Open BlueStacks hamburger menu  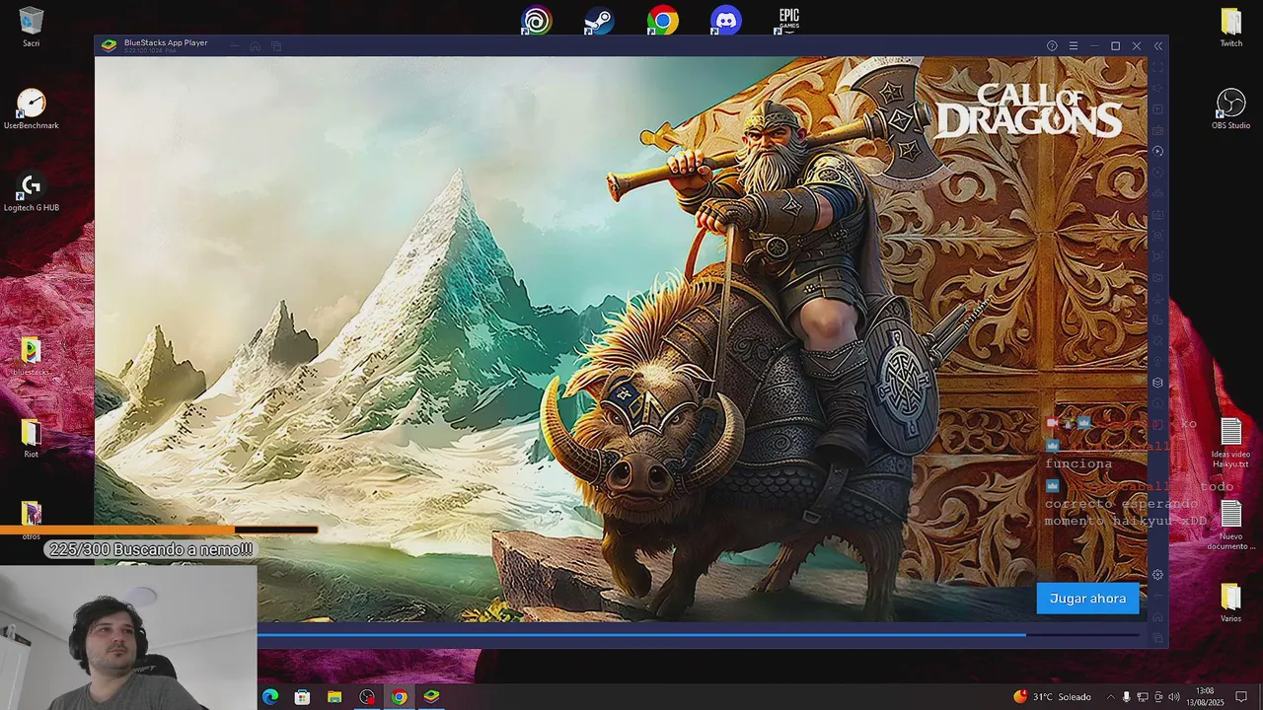point(1074,46)
